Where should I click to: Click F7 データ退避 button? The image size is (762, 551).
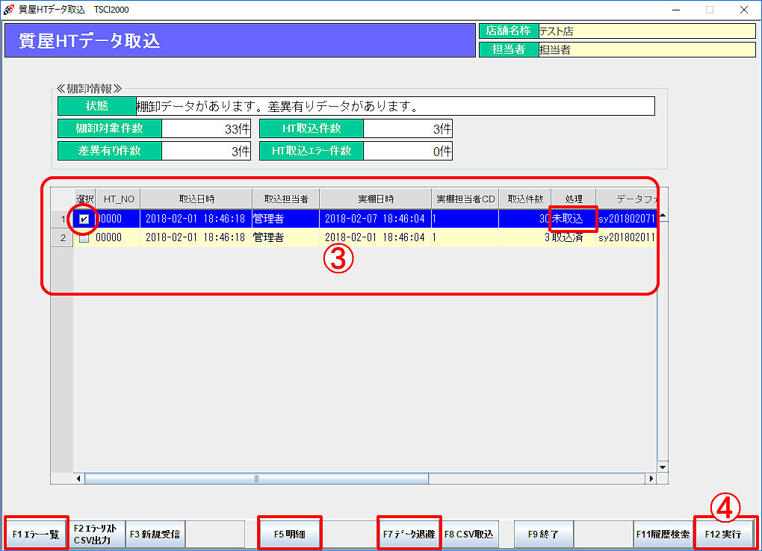tap(409, 535)
